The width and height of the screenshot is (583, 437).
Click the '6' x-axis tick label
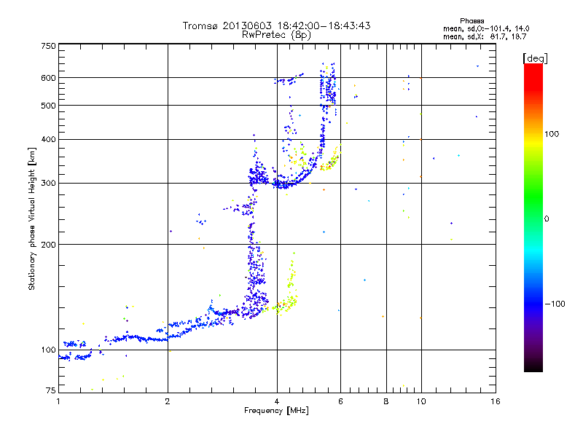pyautogui.click(x=340, y=401)
